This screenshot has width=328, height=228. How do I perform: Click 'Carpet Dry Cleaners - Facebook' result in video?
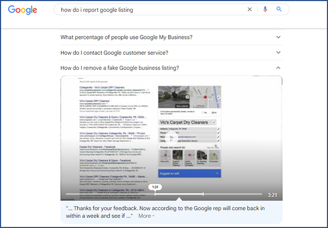(x=97, y=147)
